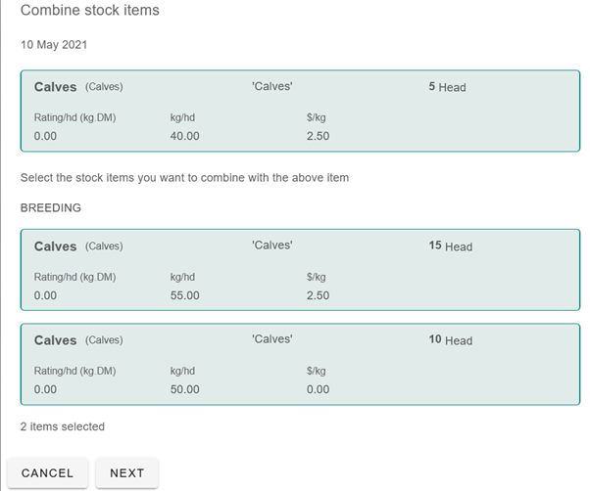This screenshot has width=590, height=491.
Task: Click the 55.00 kg/hd value
Action: [184, 295]
